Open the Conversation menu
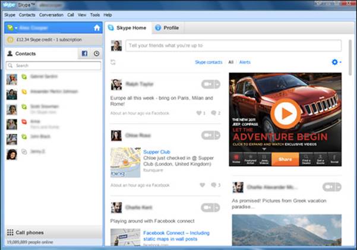This screenshot has height=250, width=357. coord(51,15)
